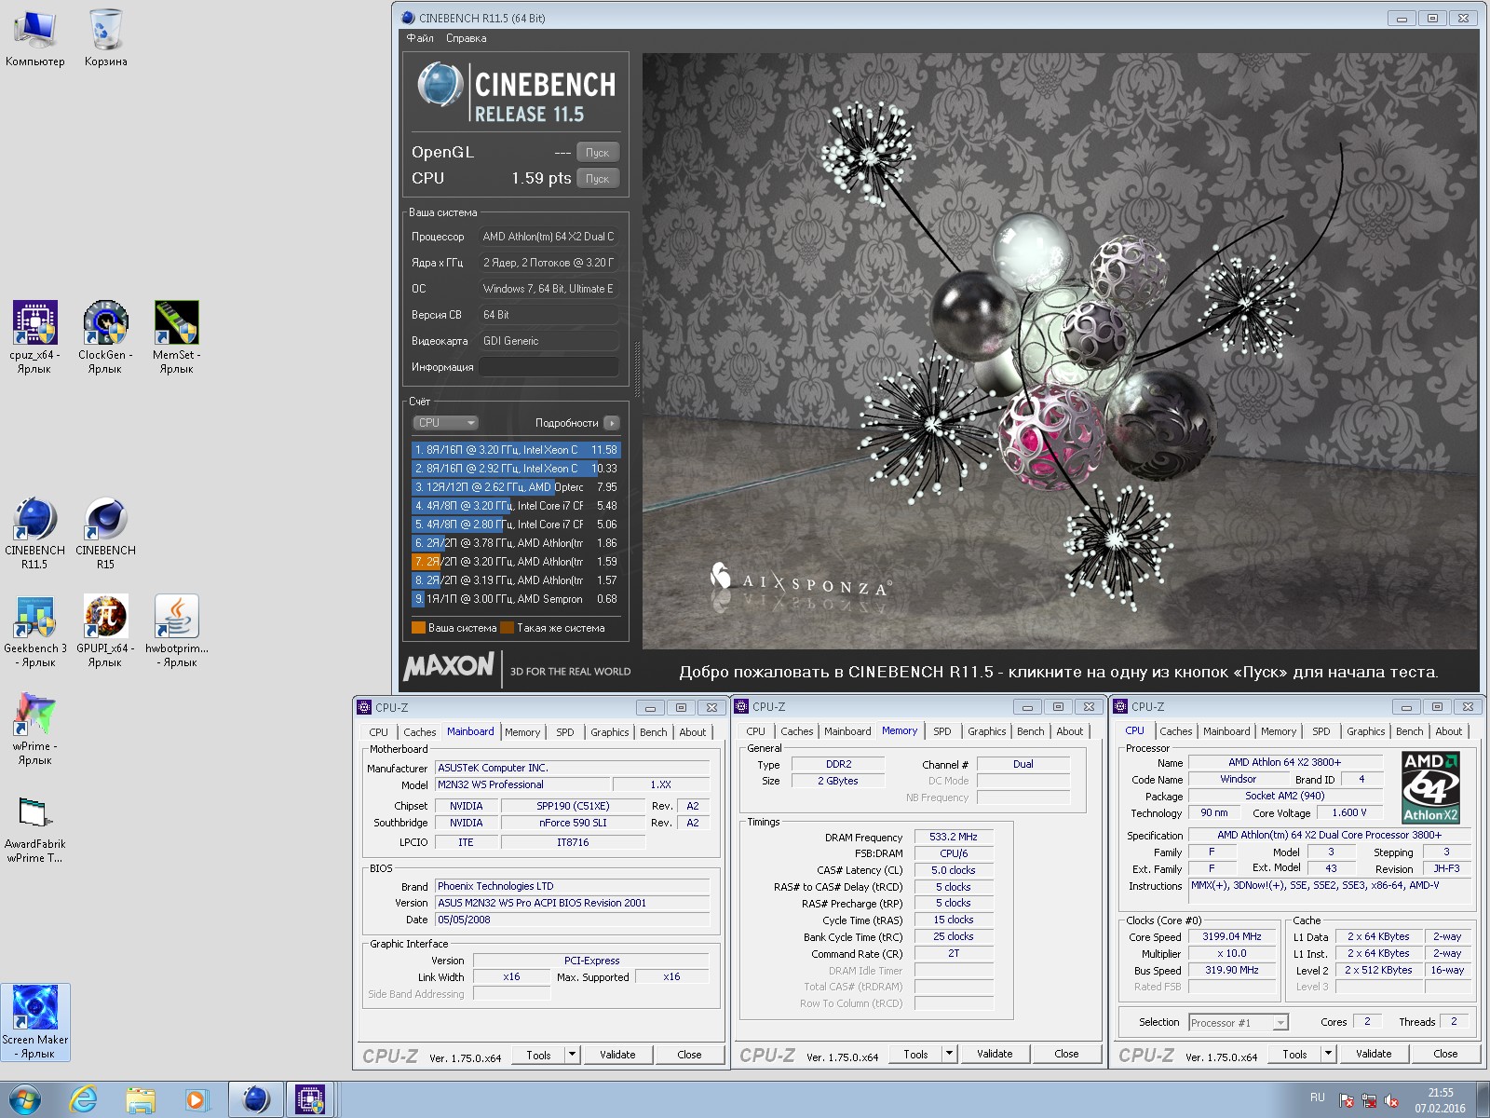This screenshot has height=1118, width=1490.
Task: Click the Show desktop strip in taskbar
Action: point(1483,1100)
